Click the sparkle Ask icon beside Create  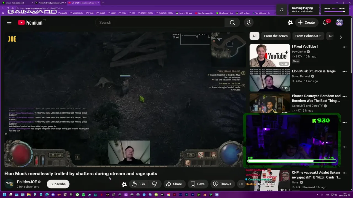tap(290, 23)
